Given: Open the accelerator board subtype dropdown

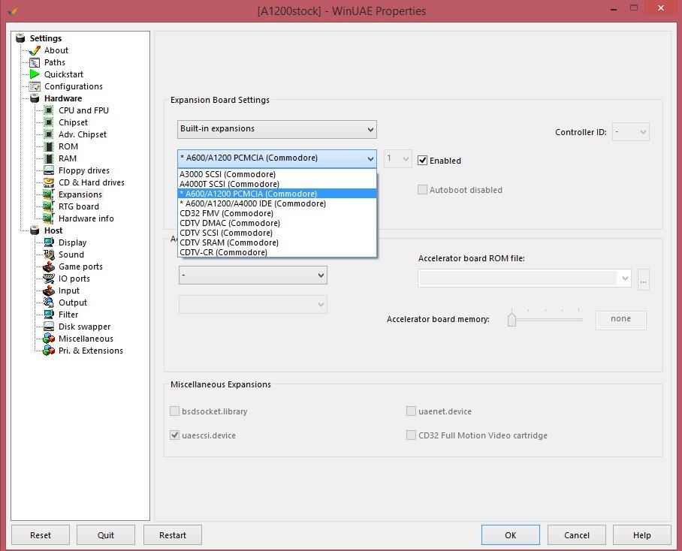Looking at the screenshot, I should (252, 305).
